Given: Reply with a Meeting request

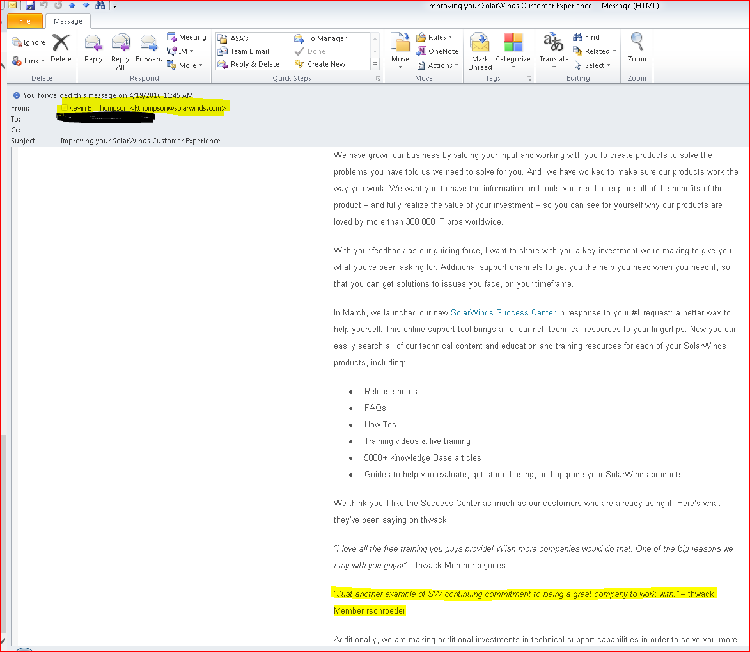Looking at the screenshot, I should tap(187, 37).
